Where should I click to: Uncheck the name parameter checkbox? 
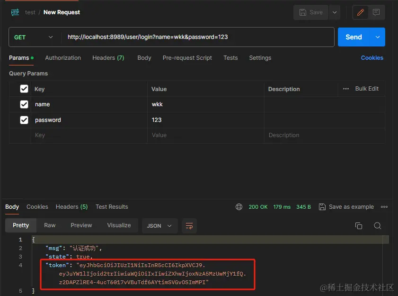pyautogui.click(x=24, y=104)
